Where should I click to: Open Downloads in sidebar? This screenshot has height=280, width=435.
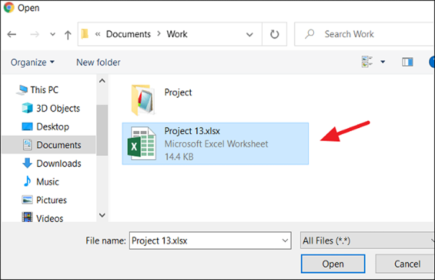[x=59, y=163]
